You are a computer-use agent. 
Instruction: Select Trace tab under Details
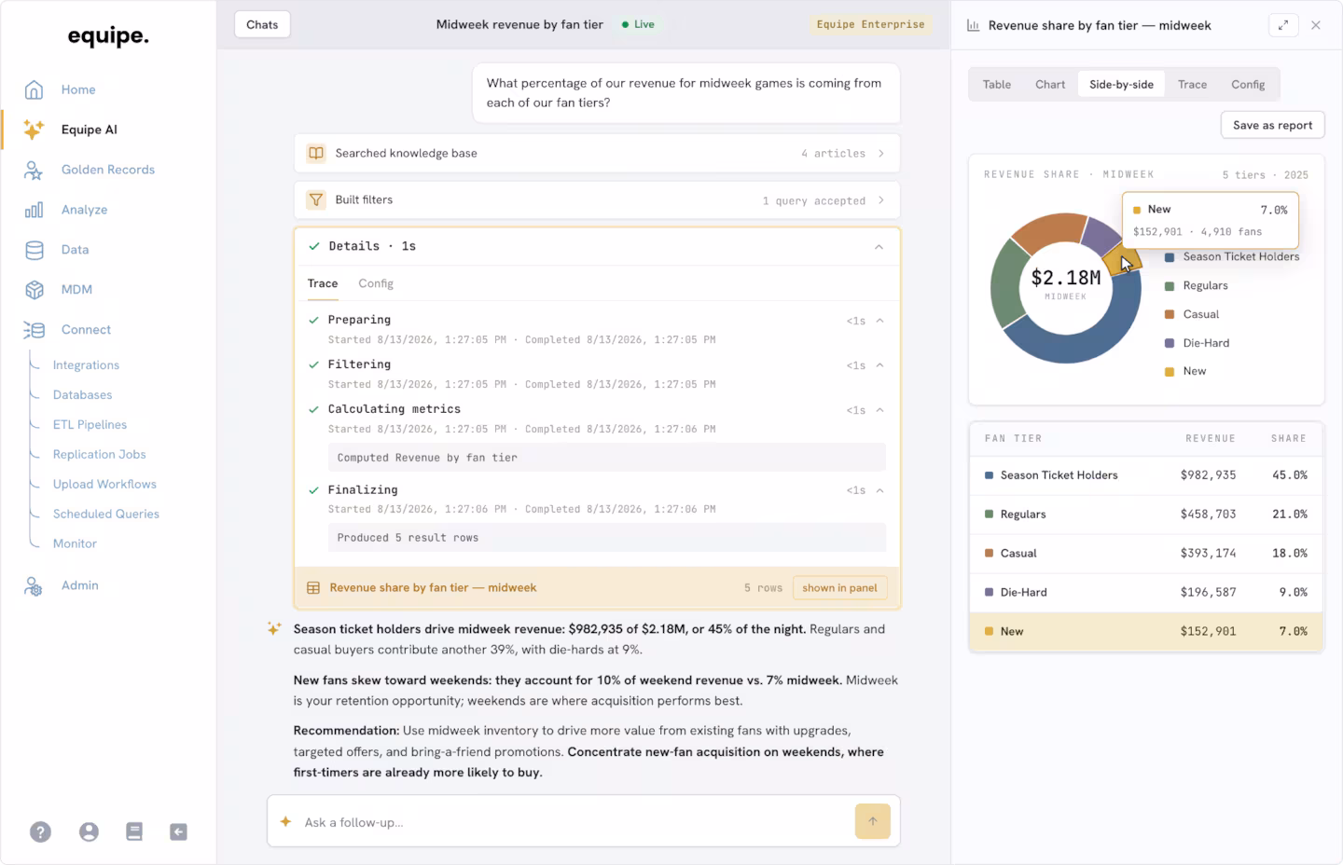(323, 283)
